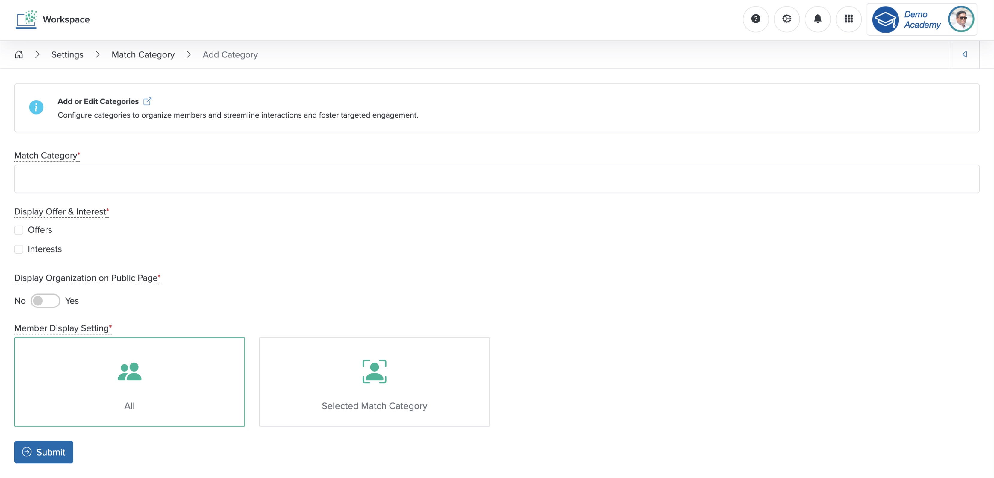The height and width of the screenshot is (478, 994).
Task: Open the Demo Academy graduation cap logo
Action: coord(886,19)
